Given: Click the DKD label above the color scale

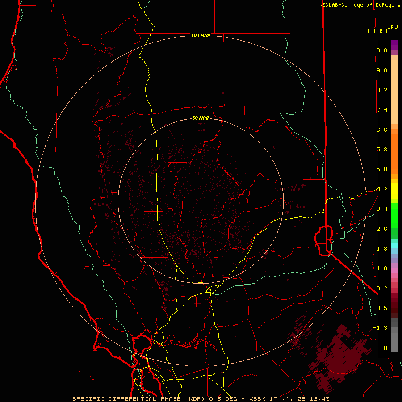Looking at the screenshot, I should (x=393, y=27).
